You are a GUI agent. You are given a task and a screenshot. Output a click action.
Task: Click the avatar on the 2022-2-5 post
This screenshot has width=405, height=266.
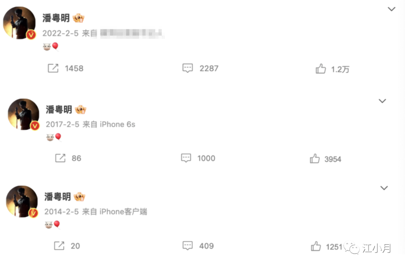coord(19,23)
